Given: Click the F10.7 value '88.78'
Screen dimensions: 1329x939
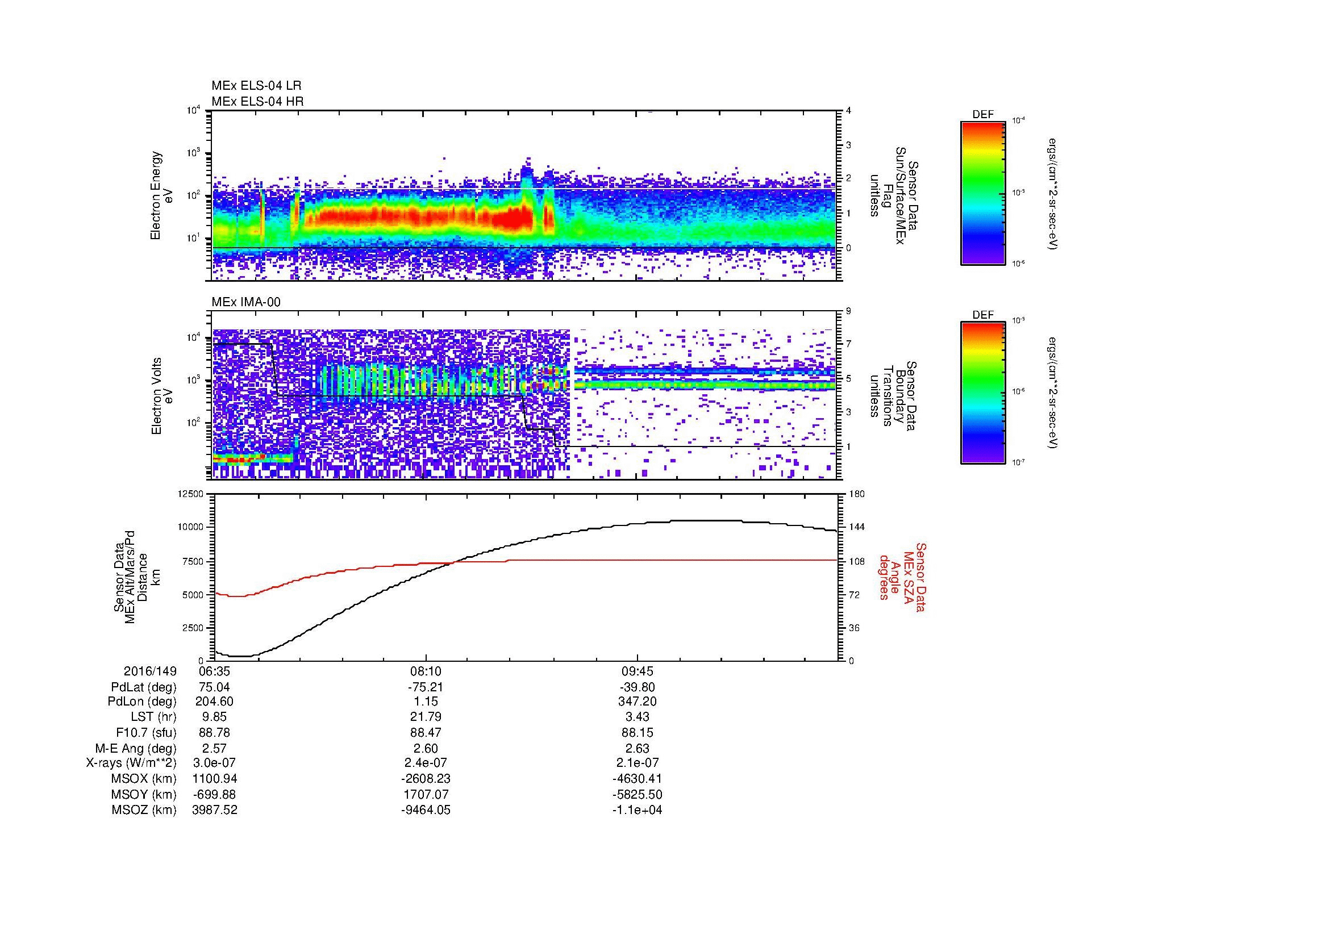Looking at the screenshot, I should 214,732.
